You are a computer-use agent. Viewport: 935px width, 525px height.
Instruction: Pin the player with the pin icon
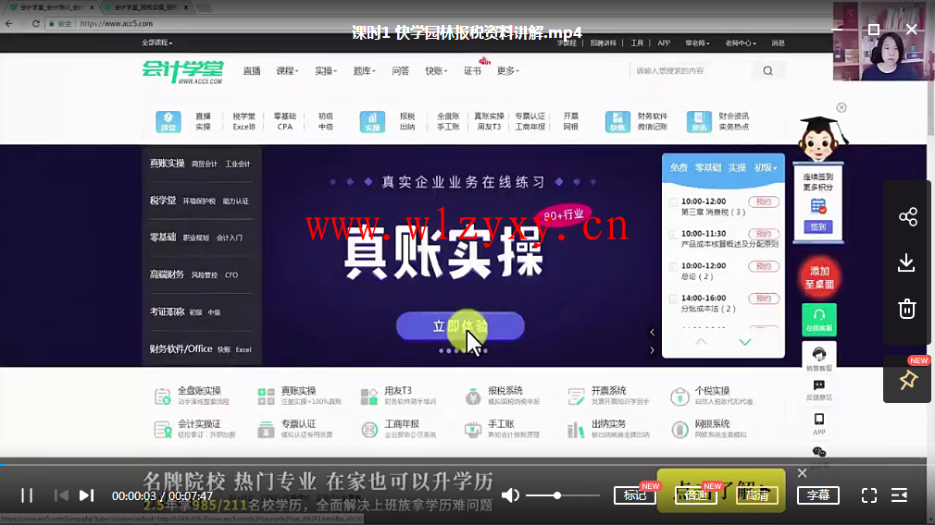coord(907,380)
